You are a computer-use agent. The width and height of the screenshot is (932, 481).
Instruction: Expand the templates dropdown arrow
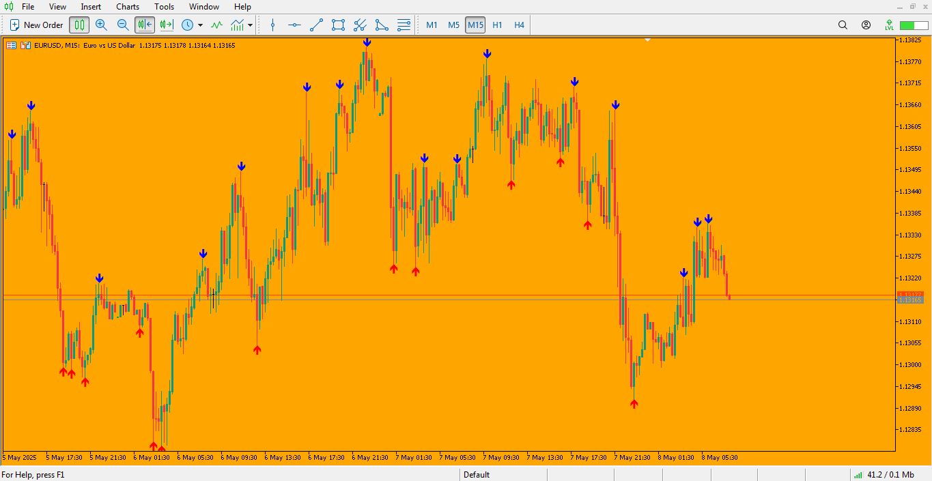pyautogui.click(x=251, y=25)
